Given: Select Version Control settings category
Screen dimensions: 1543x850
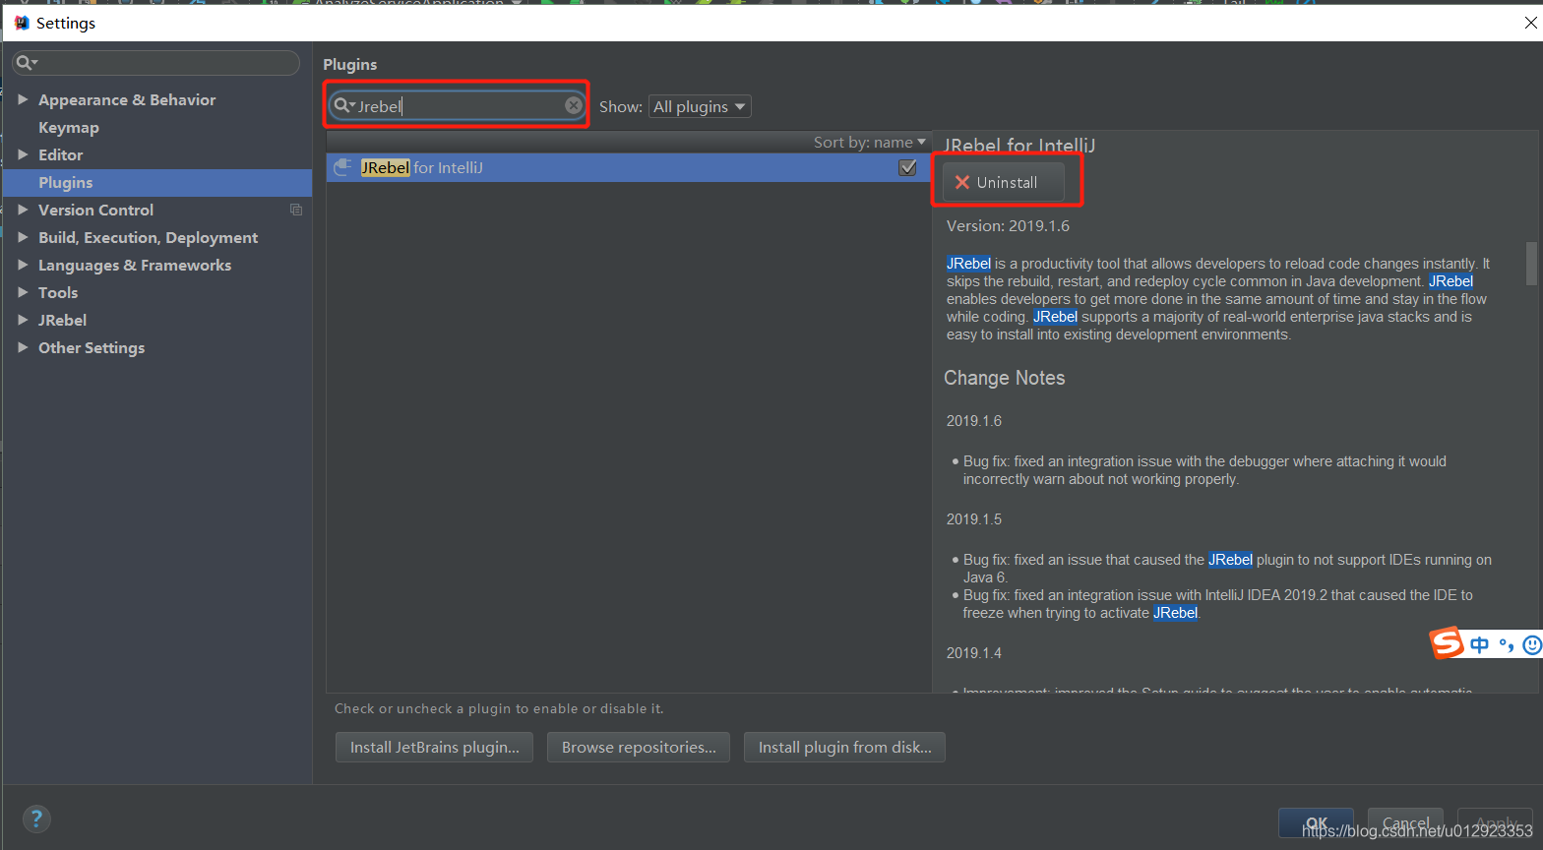Looking at the screenshot, I should click(x=96, y=210).
